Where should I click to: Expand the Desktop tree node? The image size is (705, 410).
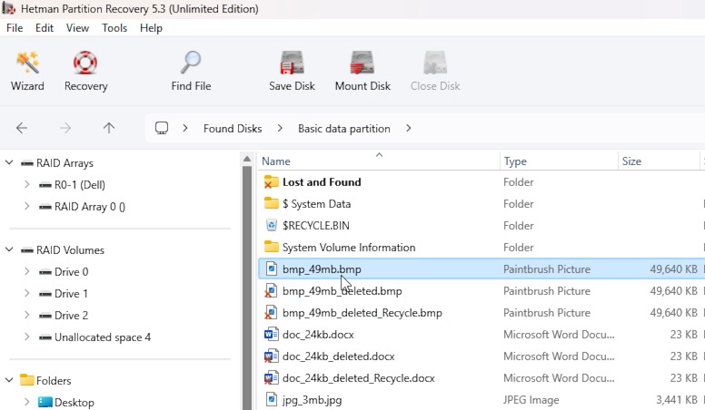point(27,402)
